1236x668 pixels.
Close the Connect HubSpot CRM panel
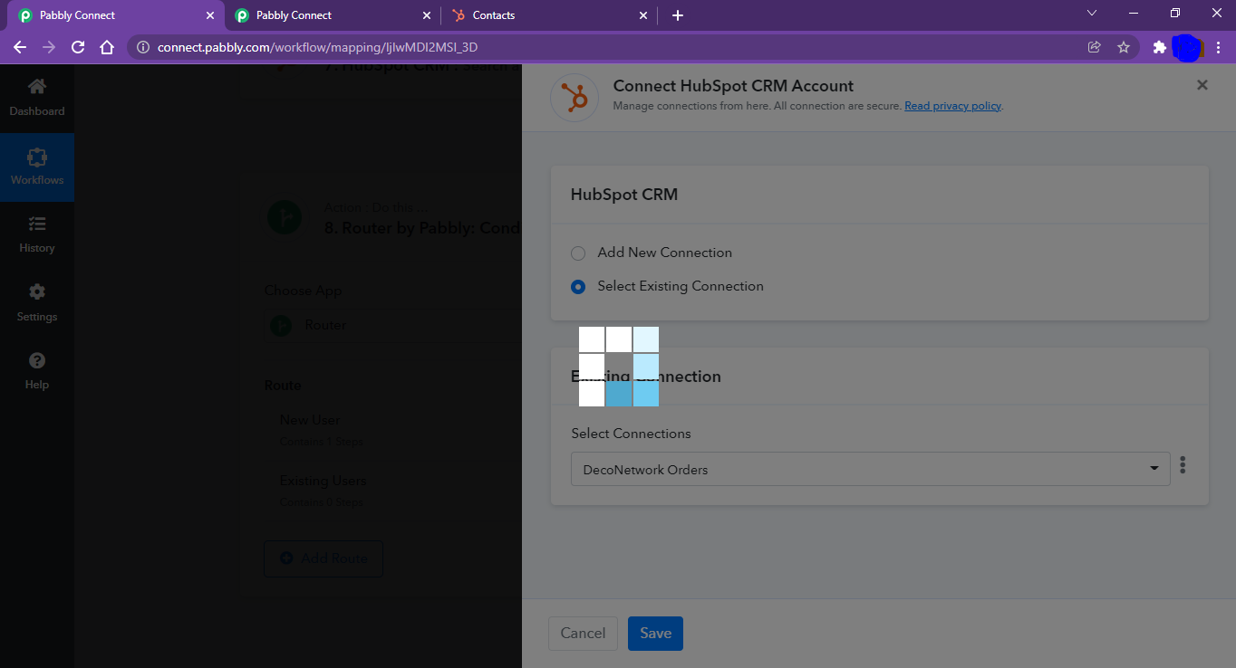pyautogui.click(x=1202, y=85)
